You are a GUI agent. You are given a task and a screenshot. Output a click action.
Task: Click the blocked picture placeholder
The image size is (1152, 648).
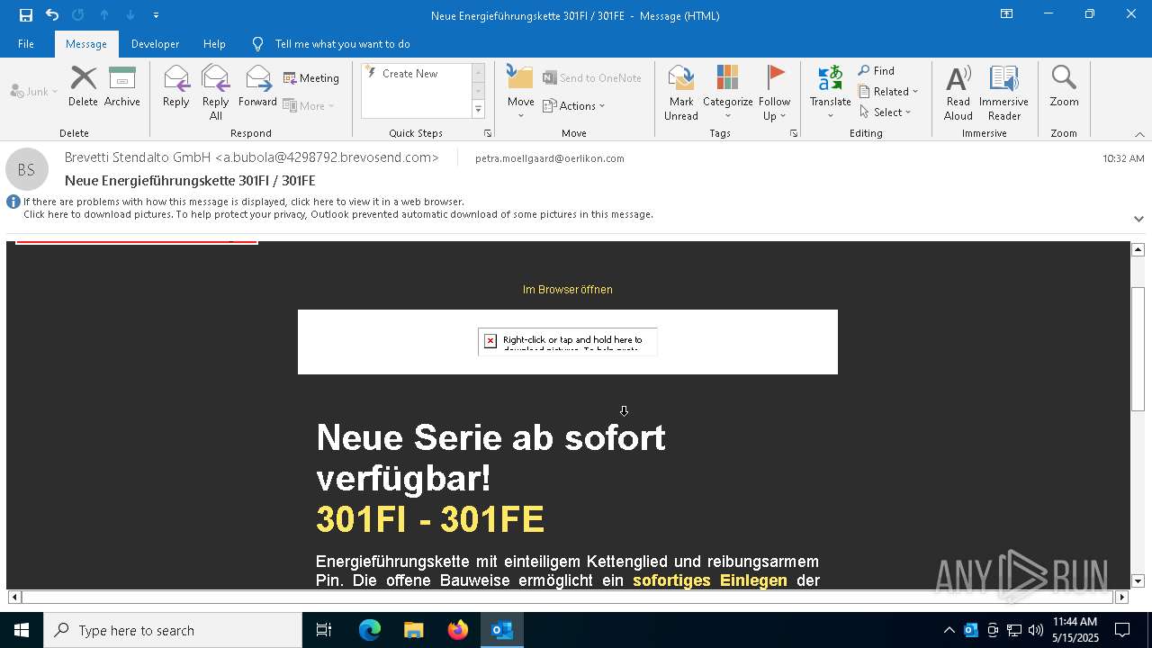tap(568, 342)
